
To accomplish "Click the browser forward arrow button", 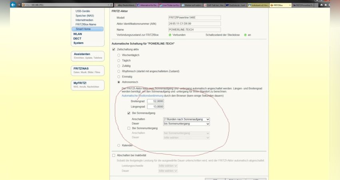I will point(19,5).
